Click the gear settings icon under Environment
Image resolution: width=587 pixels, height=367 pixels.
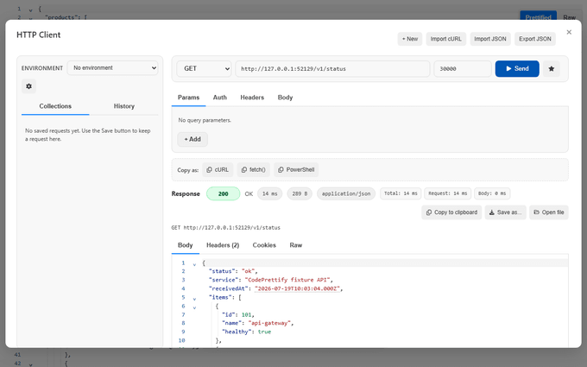(x=28, y=86)
